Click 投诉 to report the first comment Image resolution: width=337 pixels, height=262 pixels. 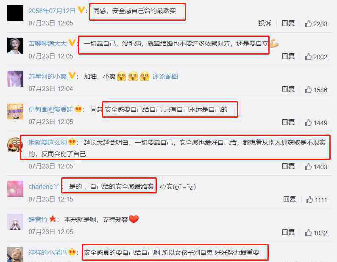pos(265,23)
